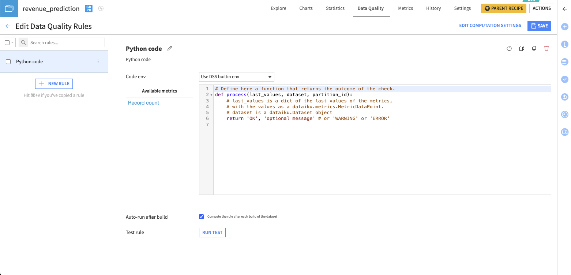
Task: Click the three-dot menu on Python code rule
Action: (98, 62)
